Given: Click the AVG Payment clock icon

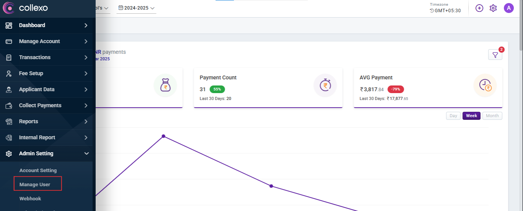Looking at the screenshot, I should click(x=485, y=85).
